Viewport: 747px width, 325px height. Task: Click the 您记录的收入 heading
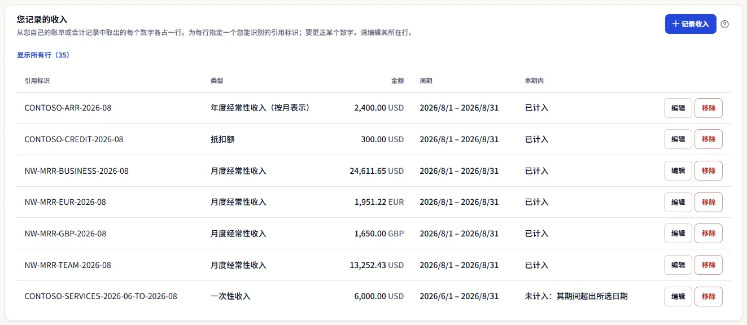(42, 20)
